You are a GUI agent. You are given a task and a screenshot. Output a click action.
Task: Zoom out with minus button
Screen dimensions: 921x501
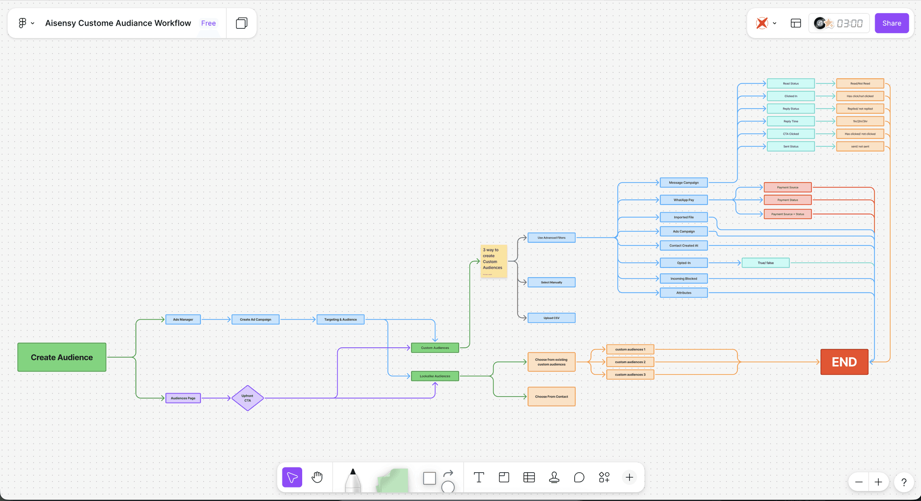point(858,482)
